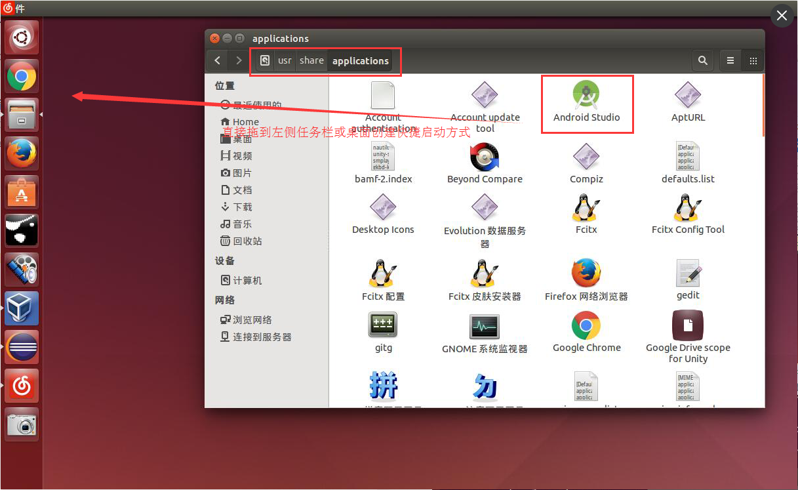Select the Account update tool icon
Viewport: 798px width, 490px height.
(485, 96)
